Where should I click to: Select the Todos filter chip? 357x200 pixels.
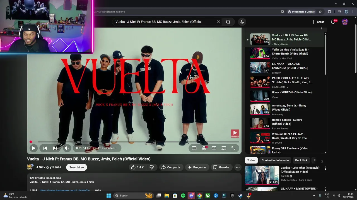pos(251,160)
